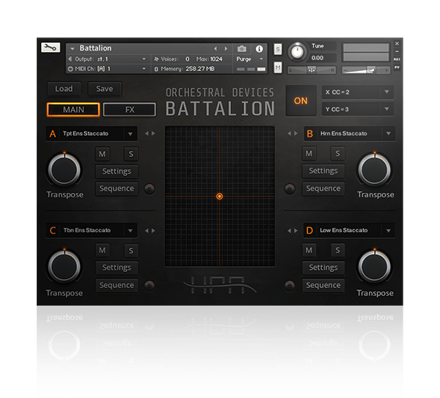Open slot A Tpt Ens Staccato dropdown
Viewport: 440px width, 398px height.
(x=92, y=133)
